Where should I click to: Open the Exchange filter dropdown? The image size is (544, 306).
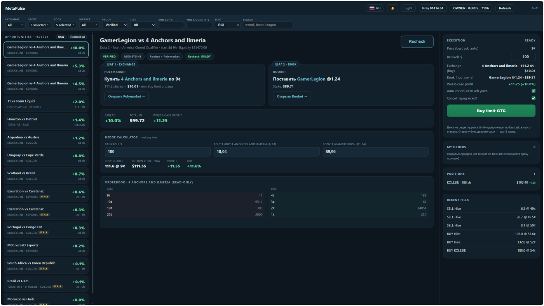pos(15,25)
